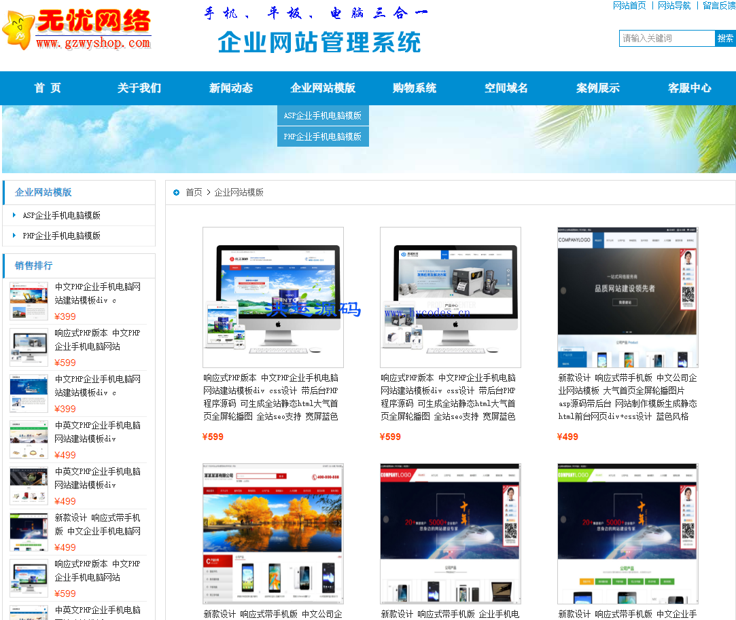Click the blue breadcrumb arrow icon
The image size is (736, 620).
[x=176, y=192]
